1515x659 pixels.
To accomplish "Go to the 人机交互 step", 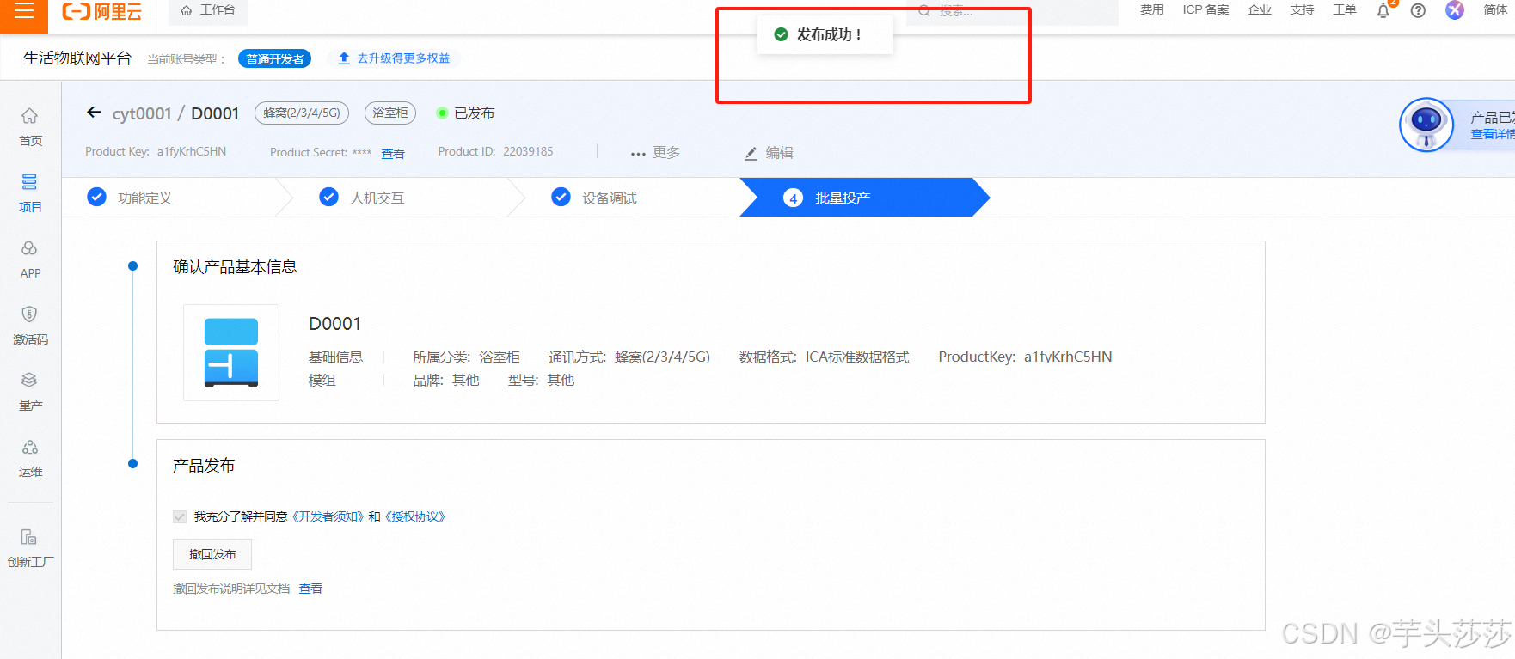I will [x=362, y=198].
